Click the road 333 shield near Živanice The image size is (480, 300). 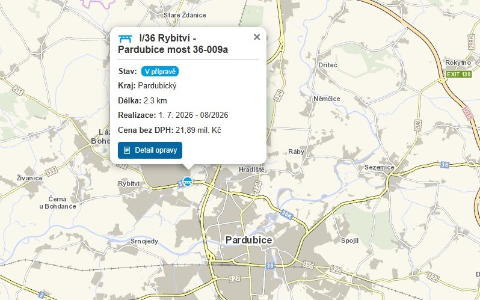pyautogui.click(x=52, y=171)
